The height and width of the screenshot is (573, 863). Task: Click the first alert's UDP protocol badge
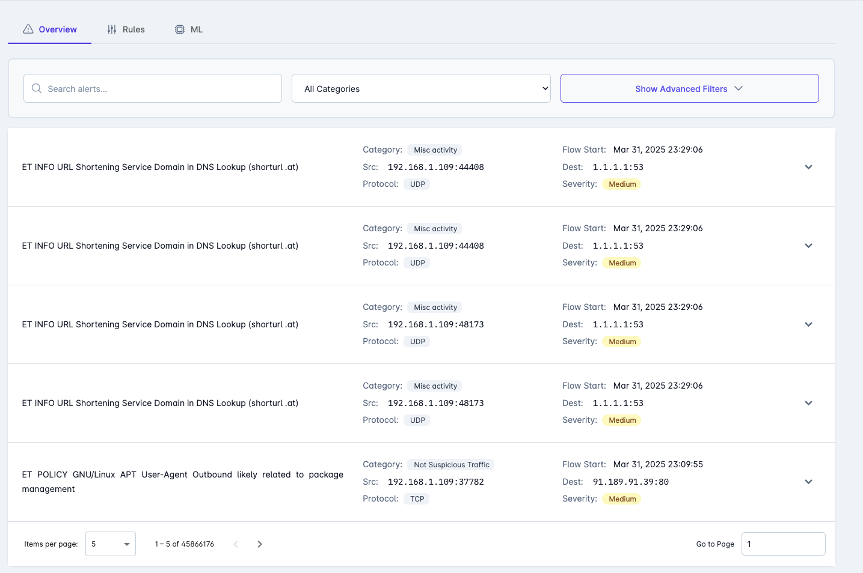click(417, 184)
